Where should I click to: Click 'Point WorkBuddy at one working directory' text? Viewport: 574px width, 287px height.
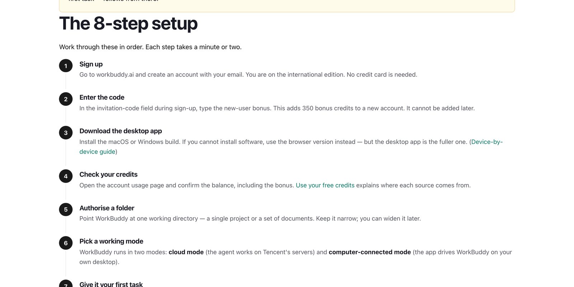click(x=250, y=218)
